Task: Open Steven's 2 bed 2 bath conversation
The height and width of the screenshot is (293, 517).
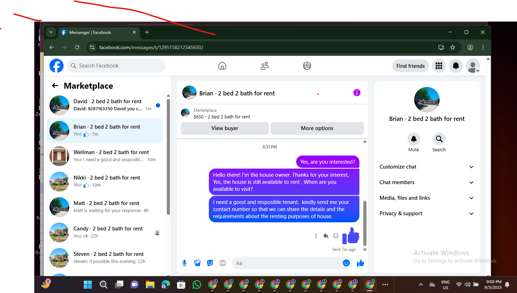Action: tap(105, 258)
